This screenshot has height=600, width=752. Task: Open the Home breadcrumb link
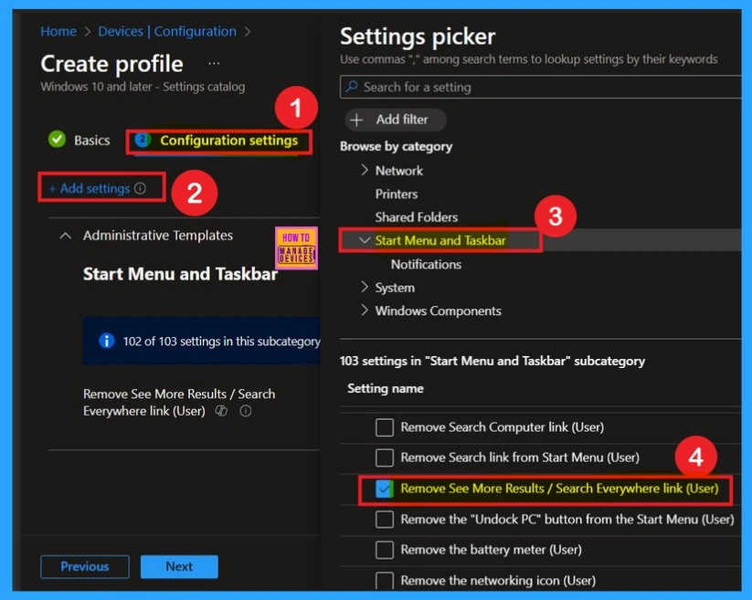[58, 30]
